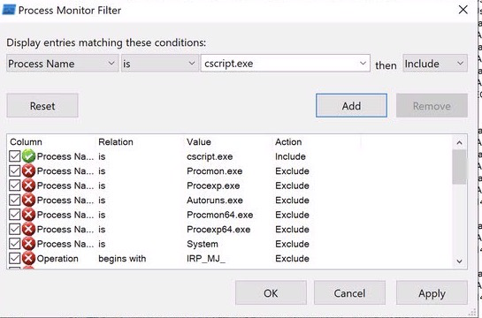The width and height of the screenshot is (482, 318).
Task: Select the Procexp64.exe value text
Action: [218, 230]
